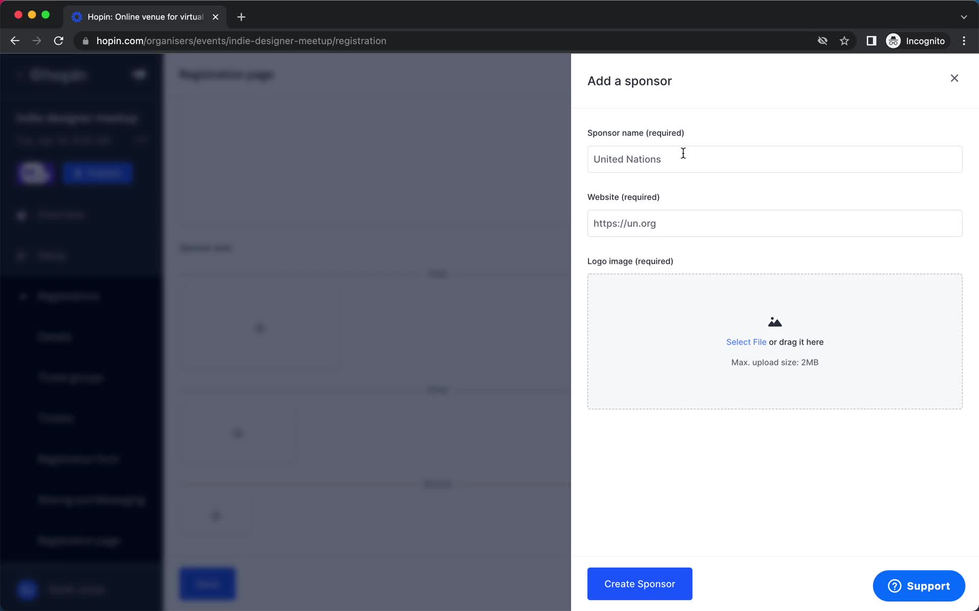The width and height of the screenshot is (979, 611).
Task: Bookmark this page with the star icon
Action: pyautogui.click(x=844, y=41)
